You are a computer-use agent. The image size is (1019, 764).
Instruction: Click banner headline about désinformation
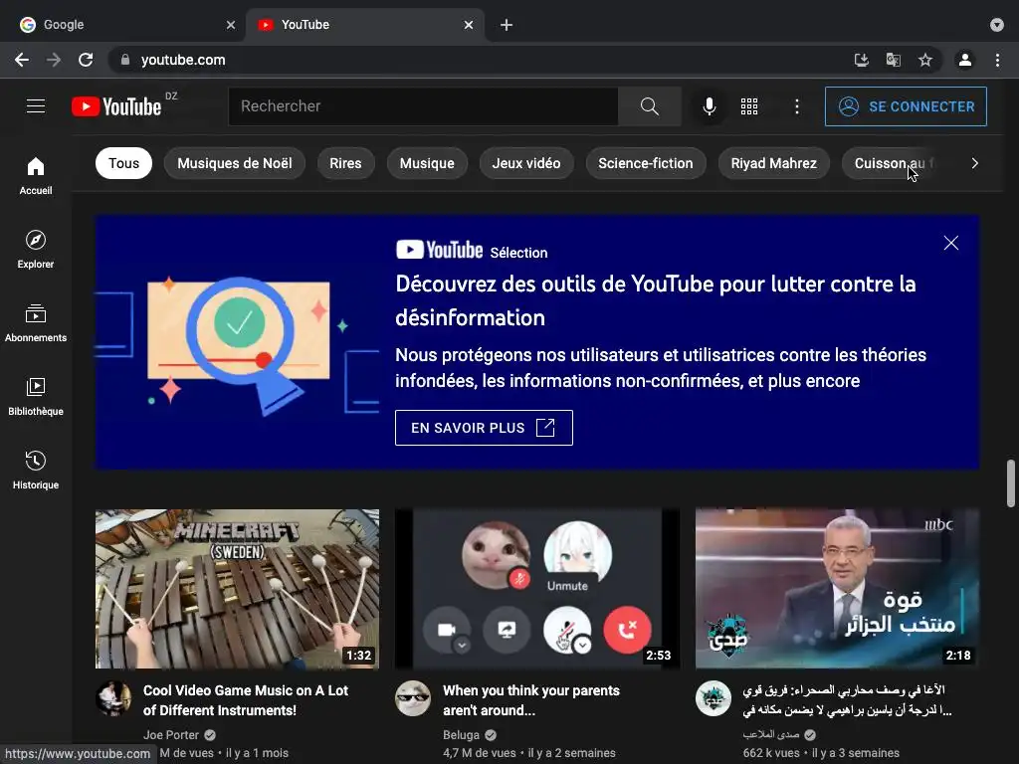(656, 300)
